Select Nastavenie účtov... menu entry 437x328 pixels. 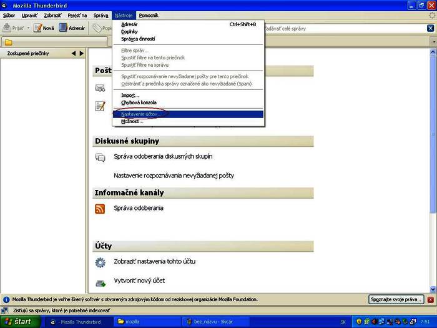188,114
